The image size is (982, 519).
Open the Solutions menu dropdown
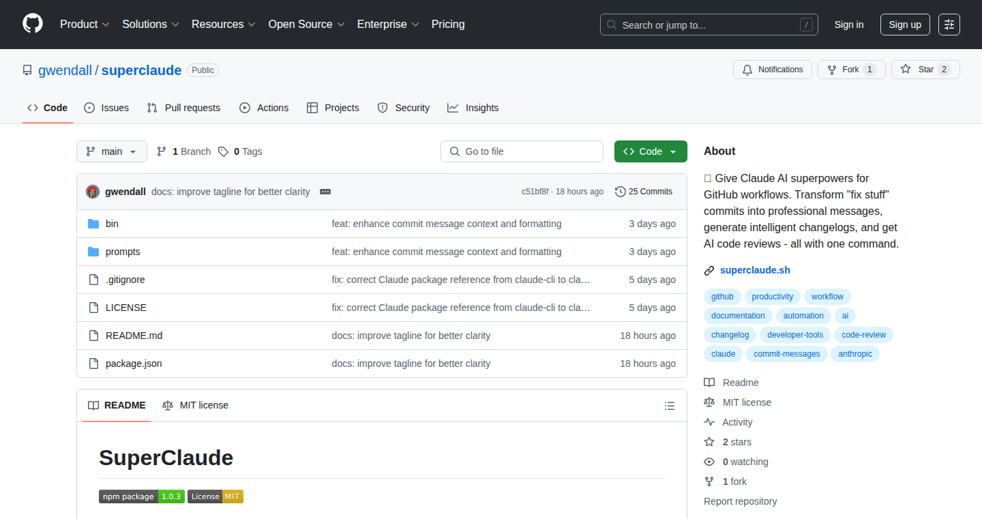click(151, 24)
